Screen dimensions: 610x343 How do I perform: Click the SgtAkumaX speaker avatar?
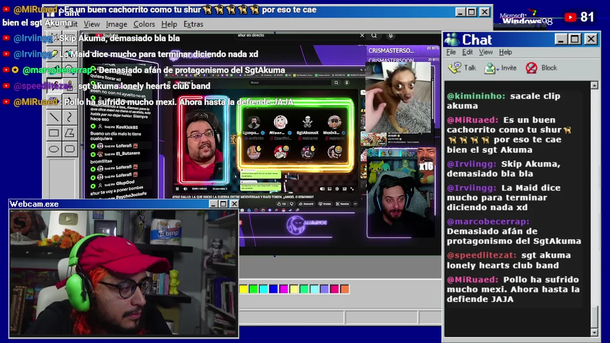pos(308,122)
